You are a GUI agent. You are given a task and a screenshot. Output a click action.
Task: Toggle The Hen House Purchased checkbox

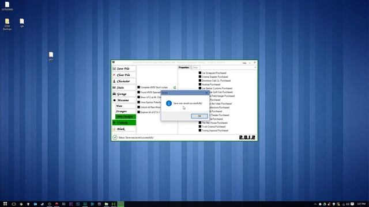200,122
